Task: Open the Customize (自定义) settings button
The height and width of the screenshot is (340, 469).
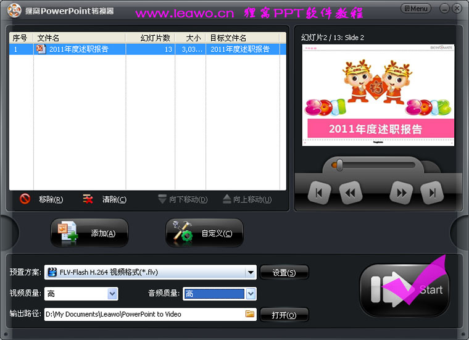Action: coord(204,233)
